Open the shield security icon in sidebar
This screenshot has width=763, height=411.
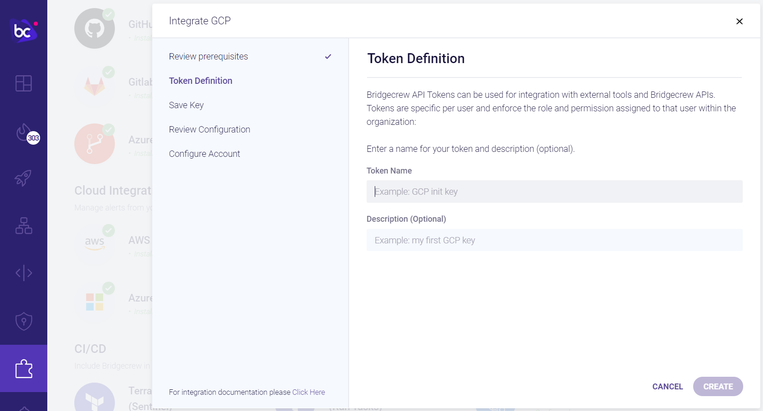coord(23,321)
